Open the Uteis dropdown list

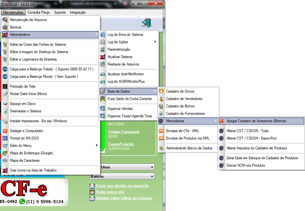point(152,167)
